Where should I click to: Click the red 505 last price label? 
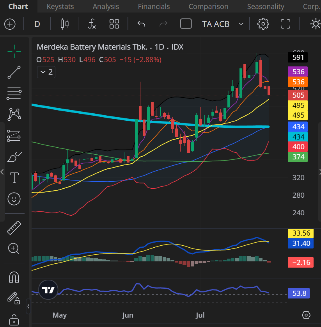point(298,95)
